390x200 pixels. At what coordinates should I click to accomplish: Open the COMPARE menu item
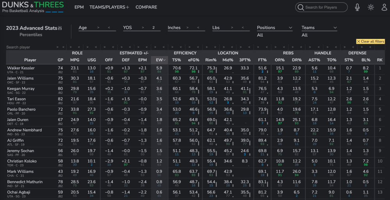tap(146, 7)
